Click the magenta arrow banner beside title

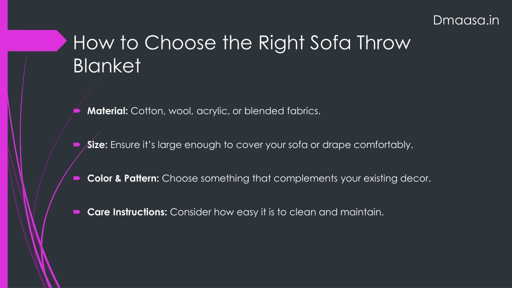pyautogui.click(x=37, y=40)
